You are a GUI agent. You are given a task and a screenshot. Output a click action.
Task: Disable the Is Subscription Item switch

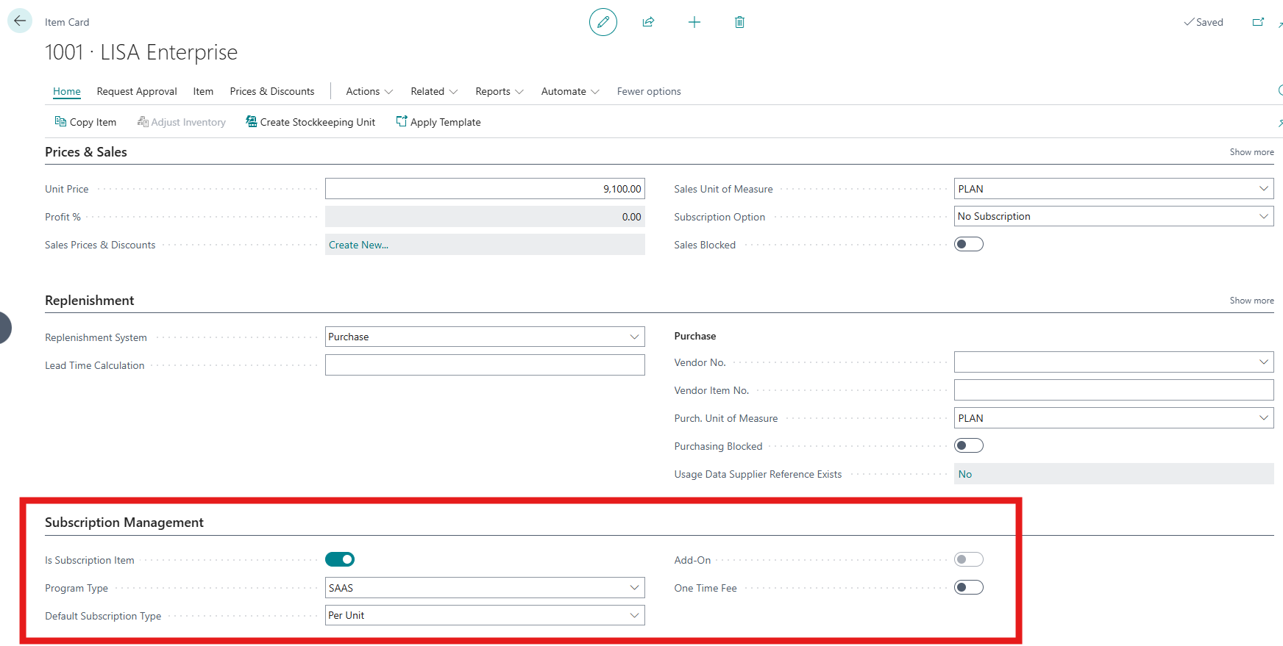point(340,559)
